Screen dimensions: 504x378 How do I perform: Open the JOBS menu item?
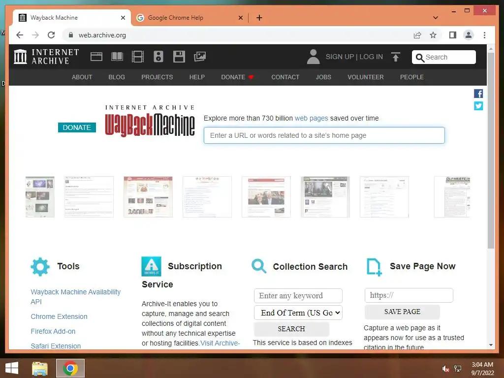click(x=323, y=77)
